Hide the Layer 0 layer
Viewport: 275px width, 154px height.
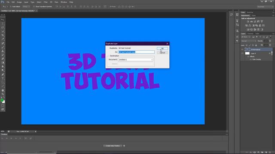pos(242,53)
